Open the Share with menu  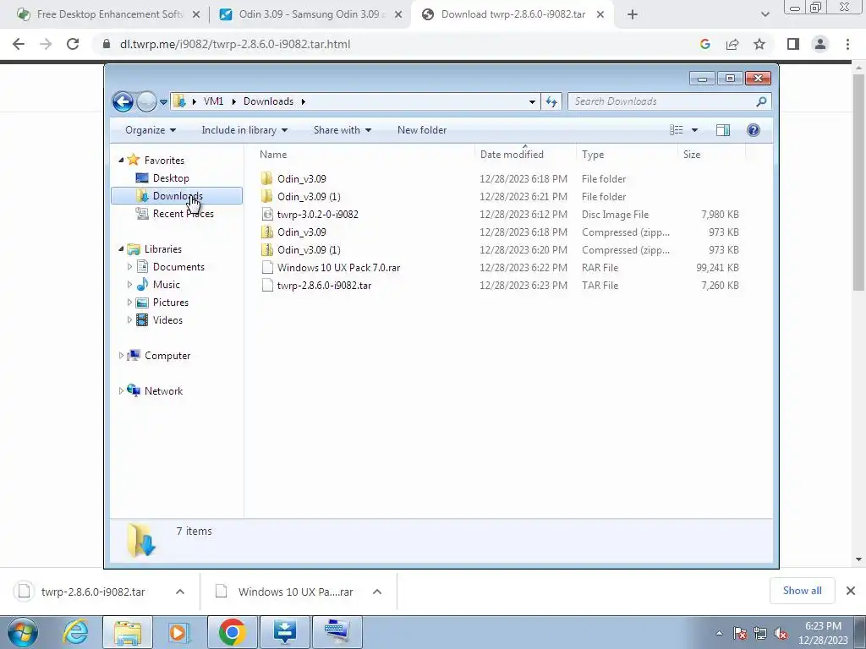point(343,130)
